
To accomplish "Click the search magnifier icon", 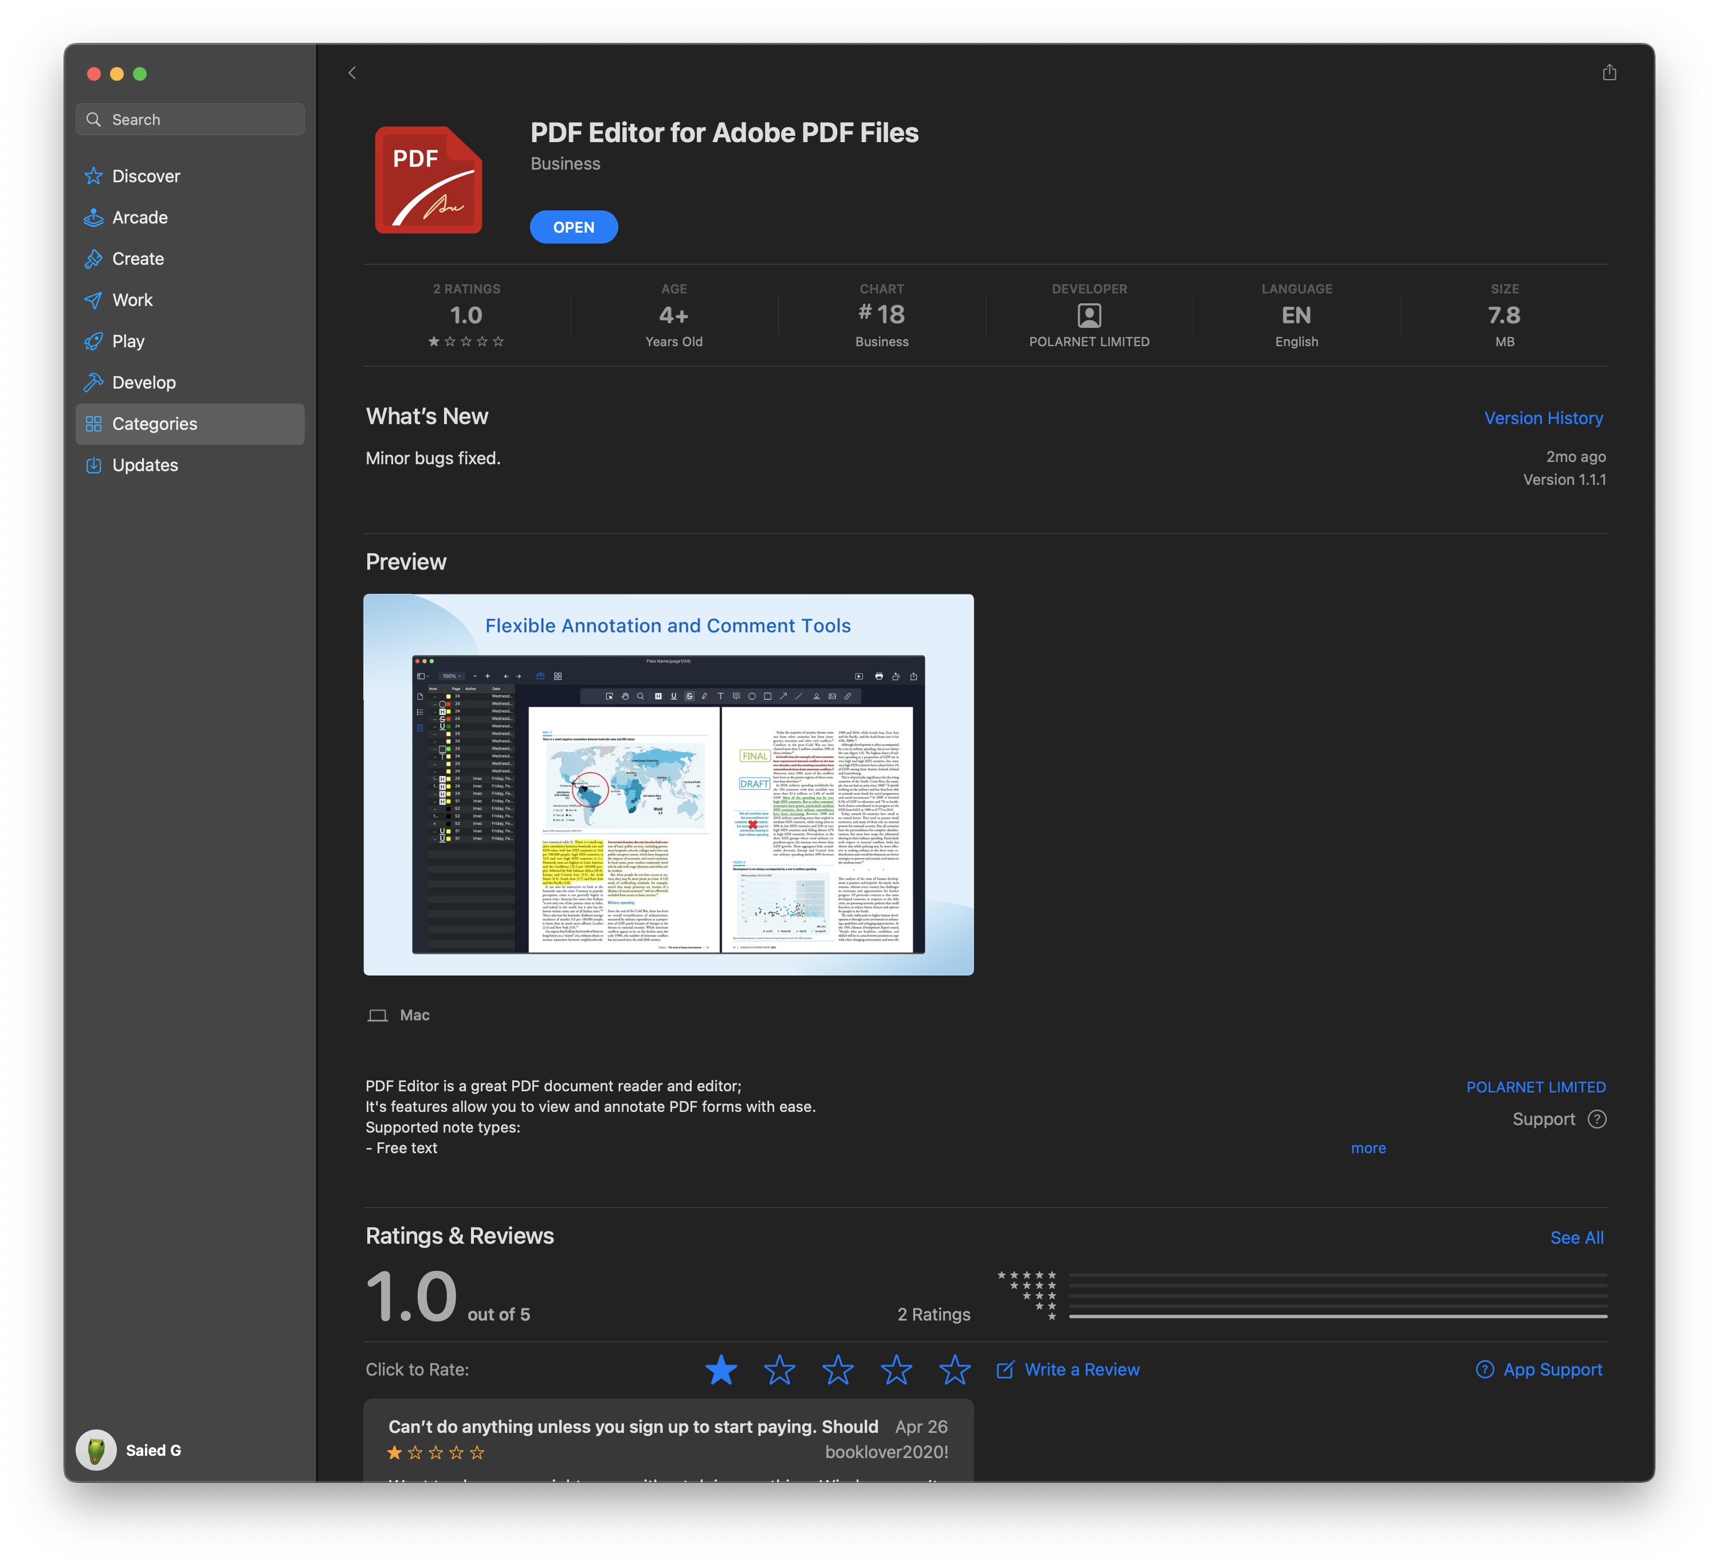I will pyautogui.click(x=94, y=119).
